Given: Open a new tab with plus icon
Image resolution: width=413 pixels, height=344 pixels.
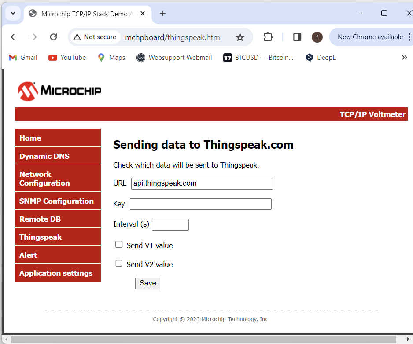Looking at the screenshot, I should pos(162,13).
